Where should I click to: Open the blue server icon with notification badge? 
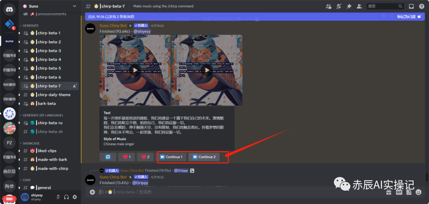tap(9, 24)
